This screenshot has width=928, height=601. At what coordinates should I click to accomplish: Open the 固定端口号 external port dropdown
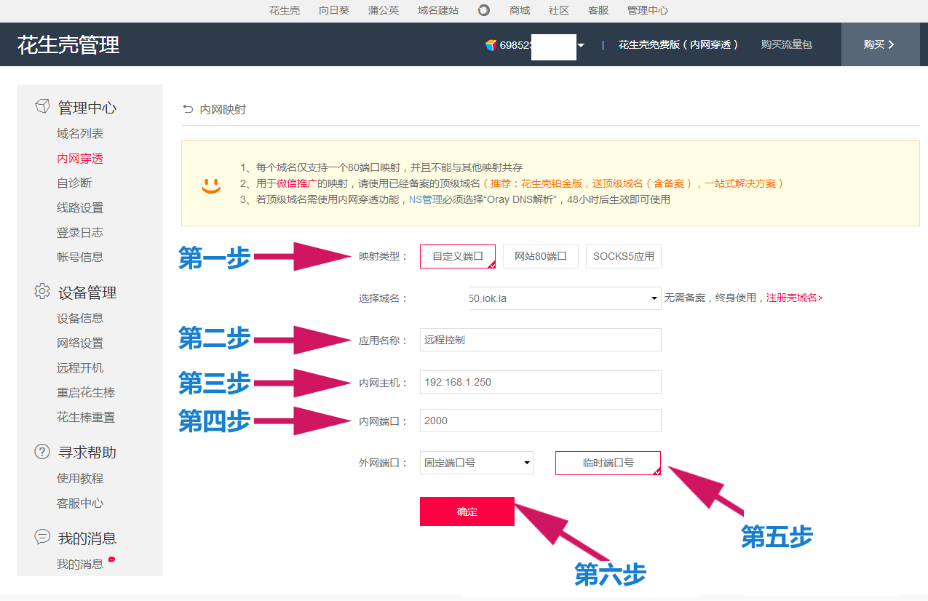[477, 463]
